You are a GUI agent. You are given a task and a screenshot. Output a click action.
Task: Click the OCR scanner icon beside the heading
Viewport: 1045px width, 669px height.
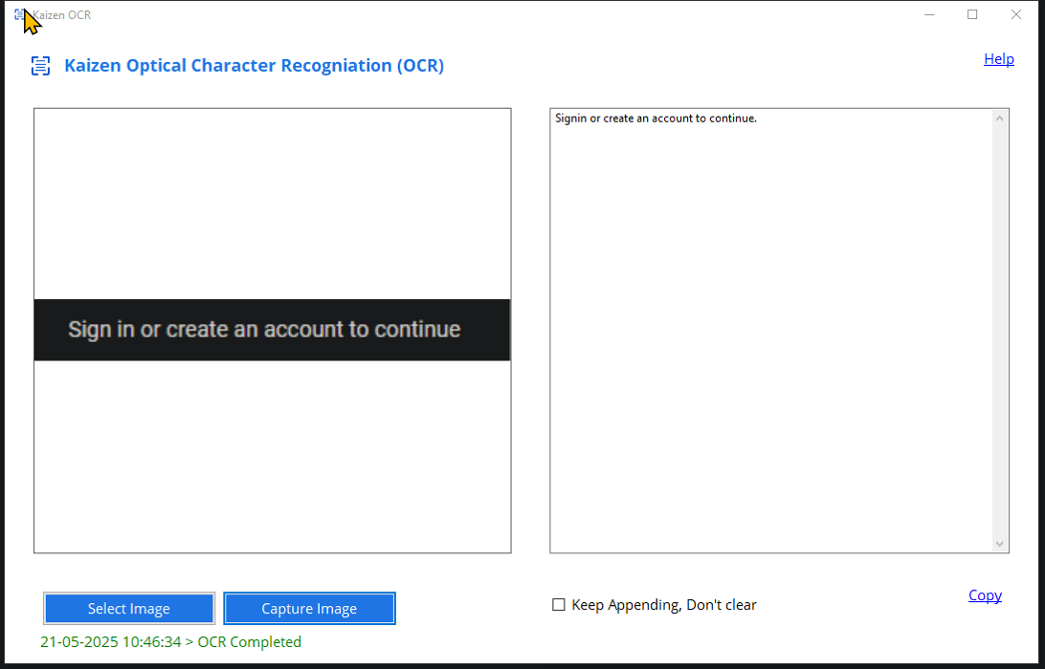click(x=40, y=65)
